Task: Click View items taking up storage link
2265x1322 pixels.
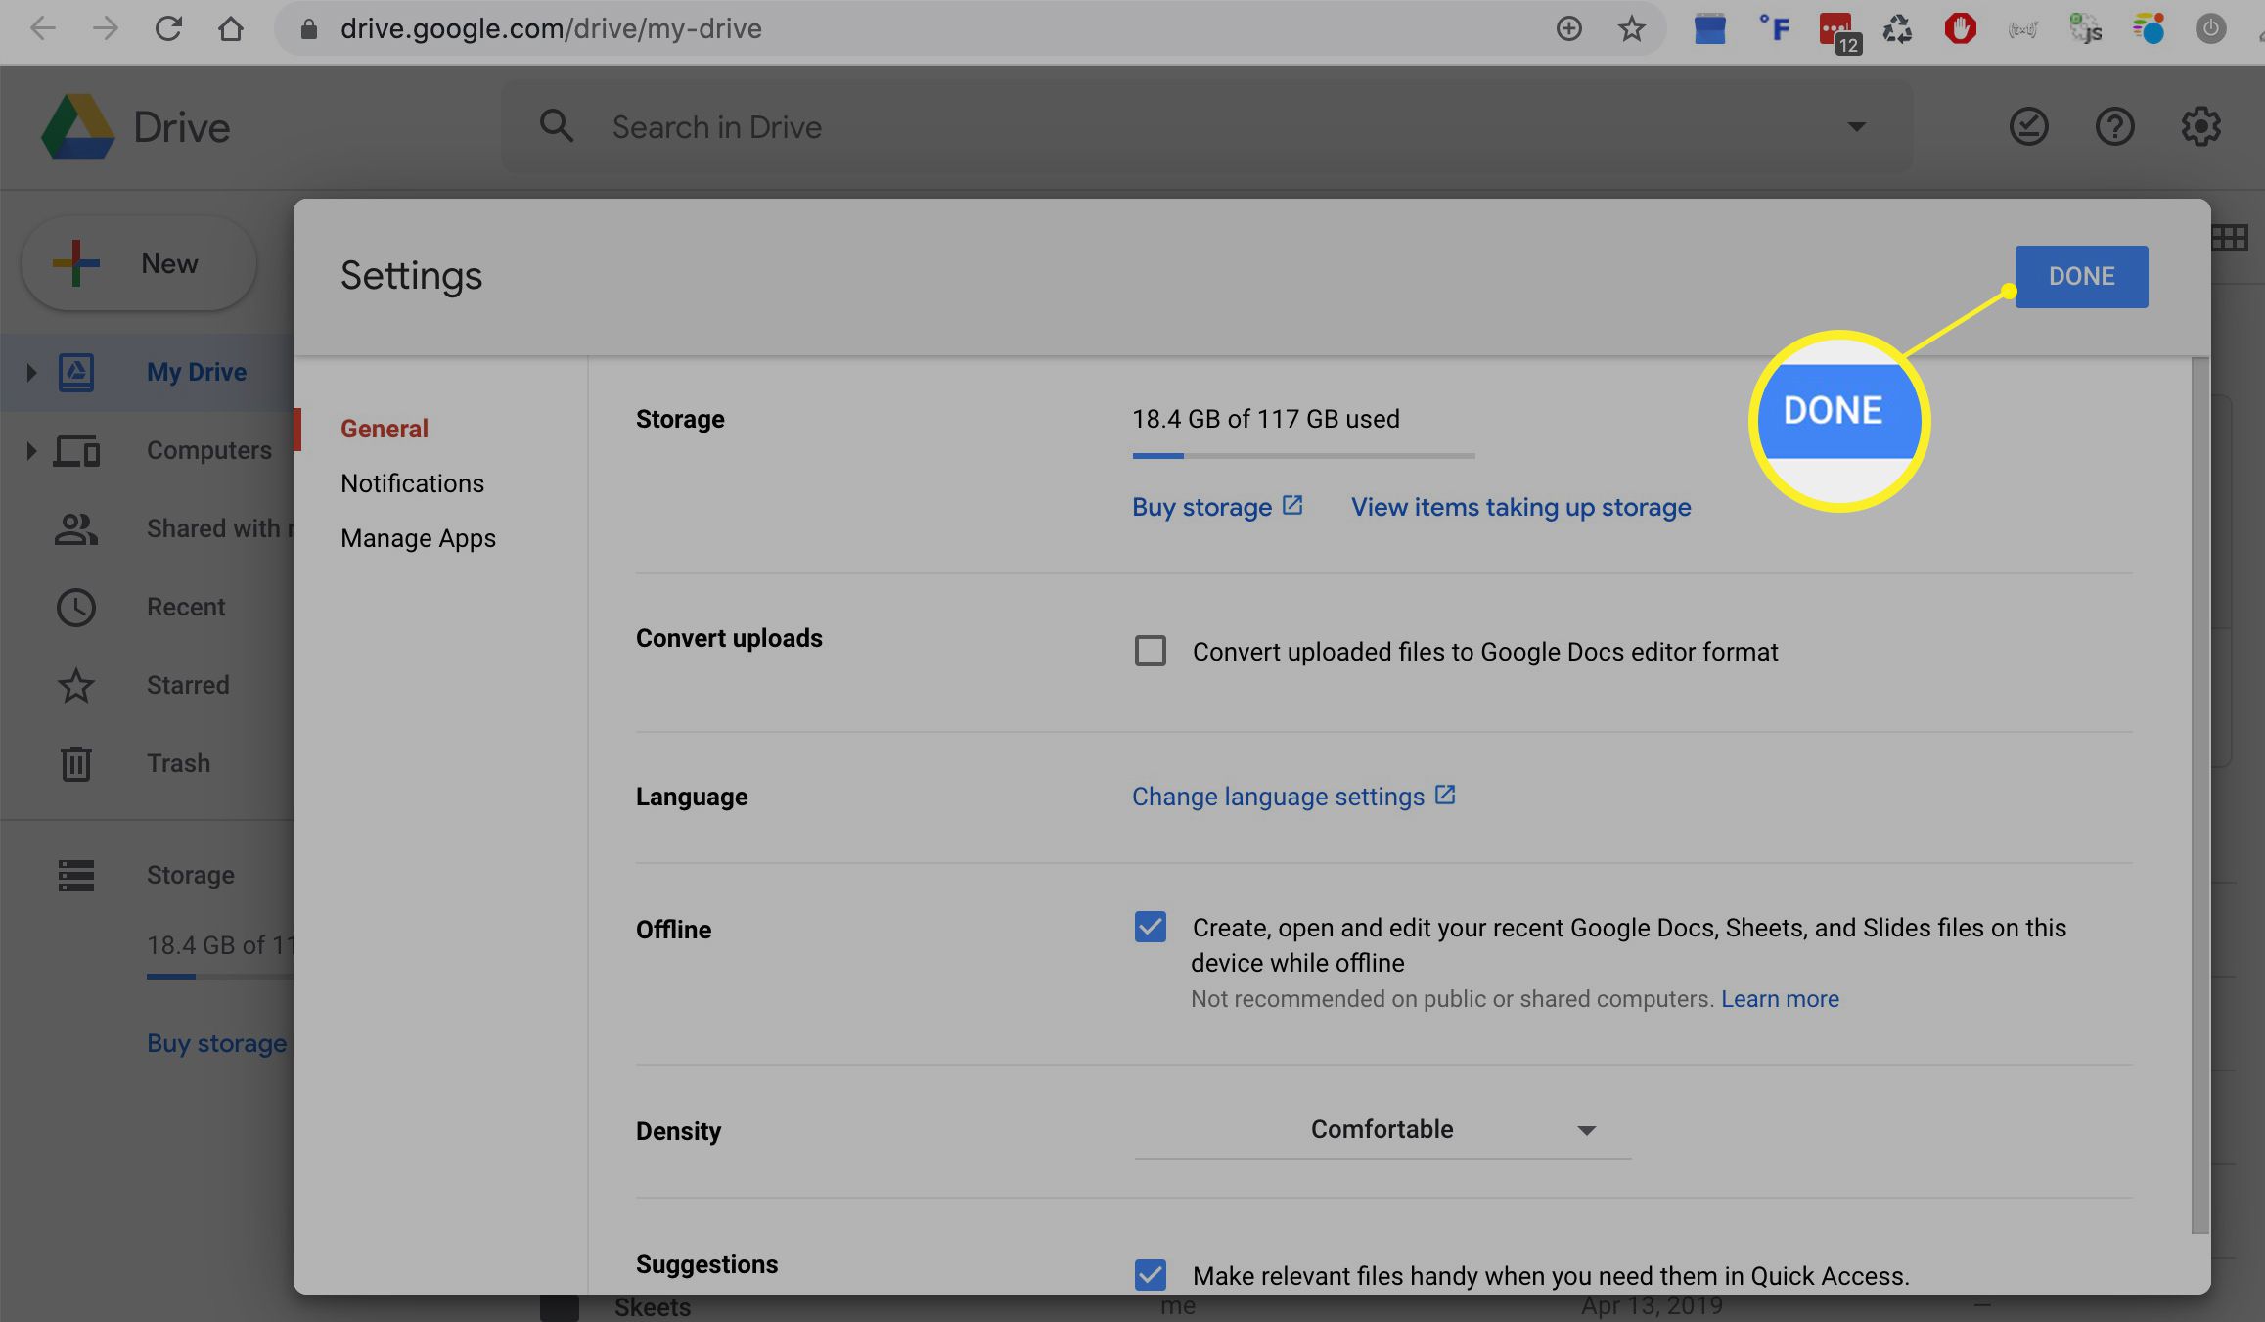Action: [x=1521, y=507]
